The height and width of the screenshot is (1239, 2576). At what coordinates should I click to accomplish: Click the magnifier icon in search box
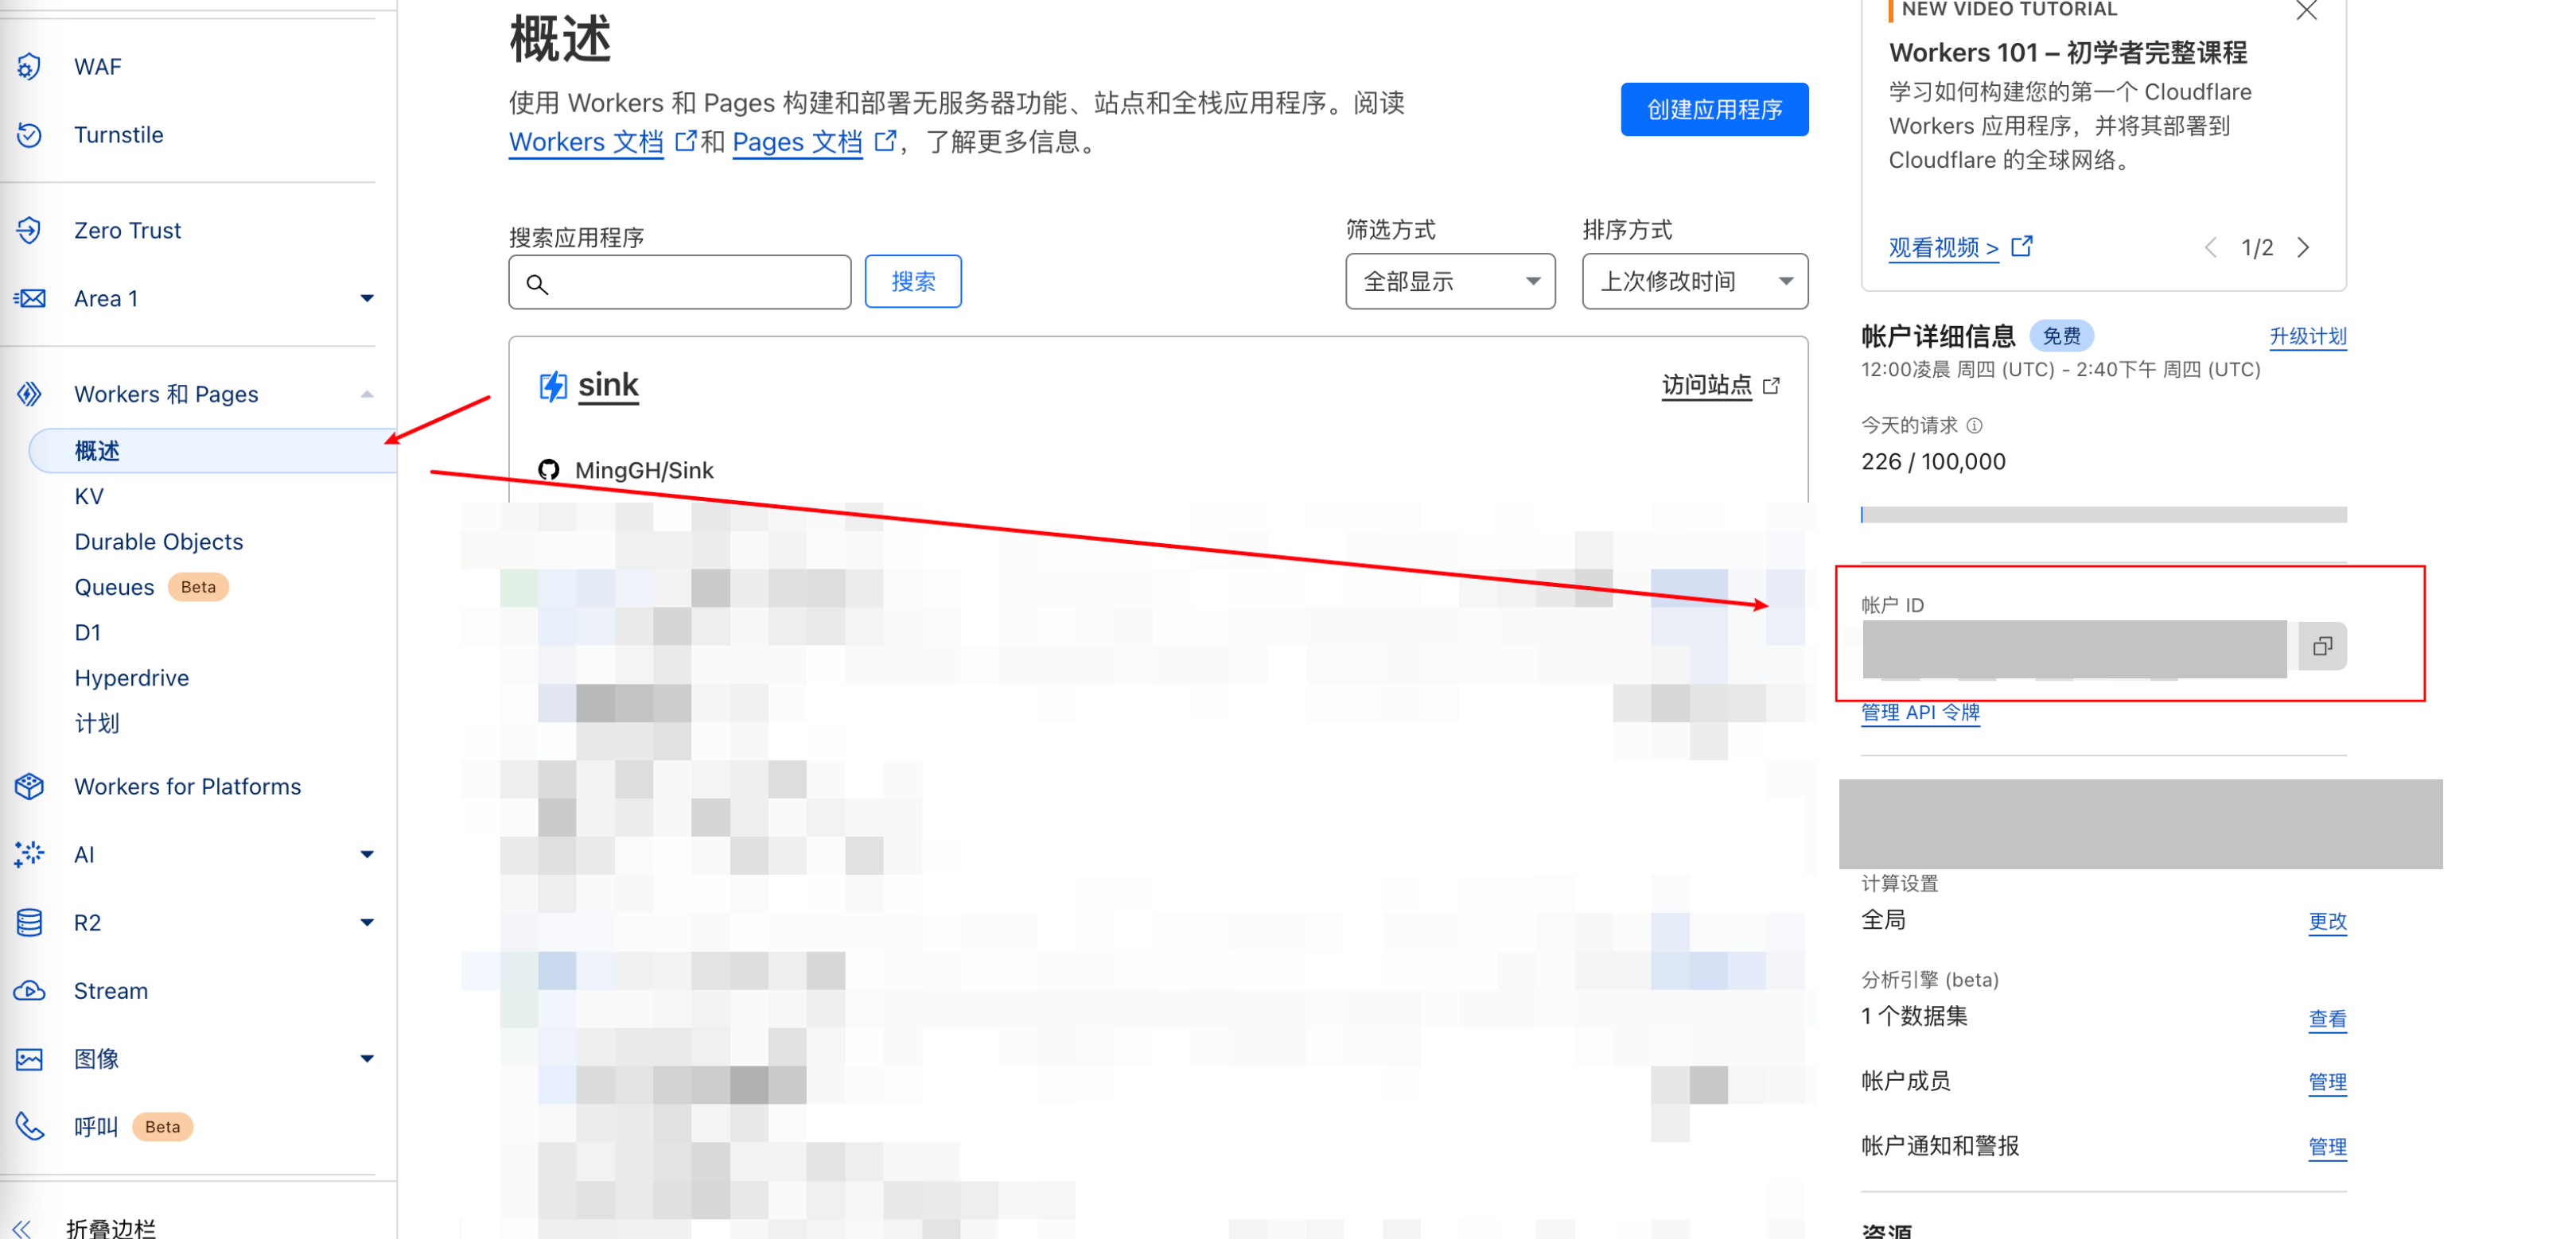click(x=537, y=284)
